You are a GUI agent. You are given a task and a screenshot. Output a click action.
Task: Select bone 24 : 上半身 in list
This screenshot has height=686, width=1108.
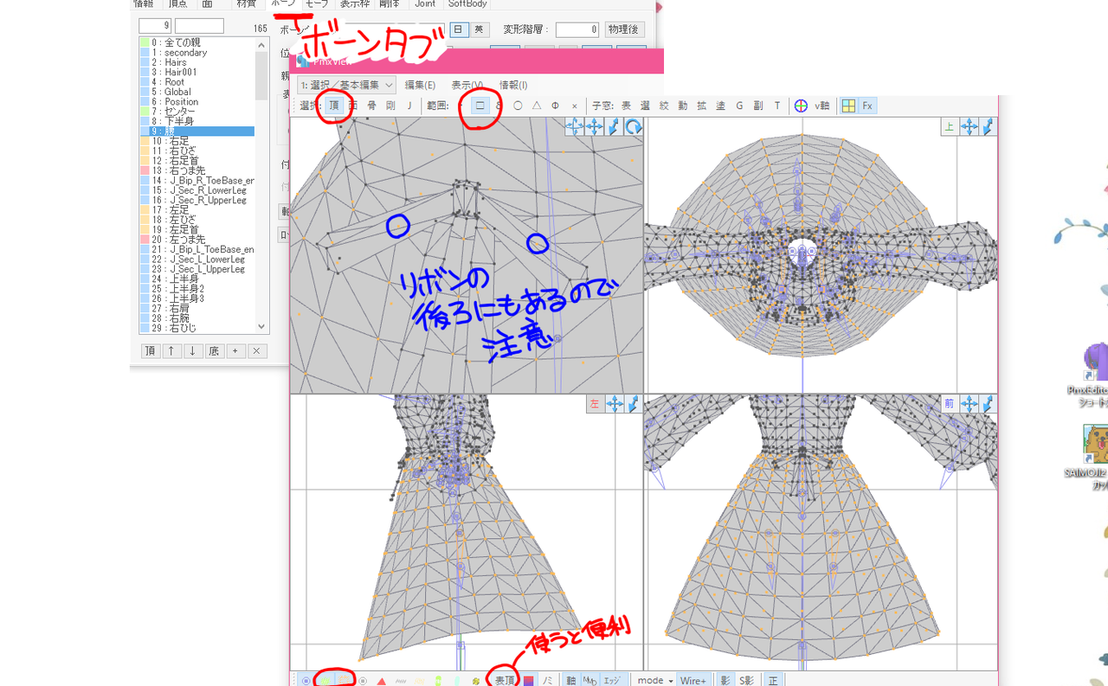(x=197, y=279)
